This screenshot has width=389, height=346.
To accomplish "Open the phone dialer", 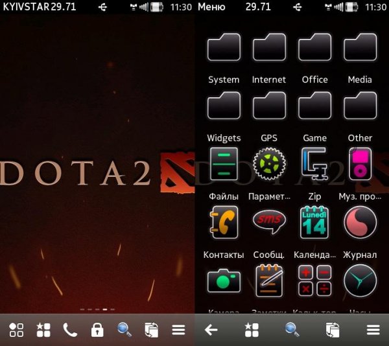I will [x=70, y=330].
